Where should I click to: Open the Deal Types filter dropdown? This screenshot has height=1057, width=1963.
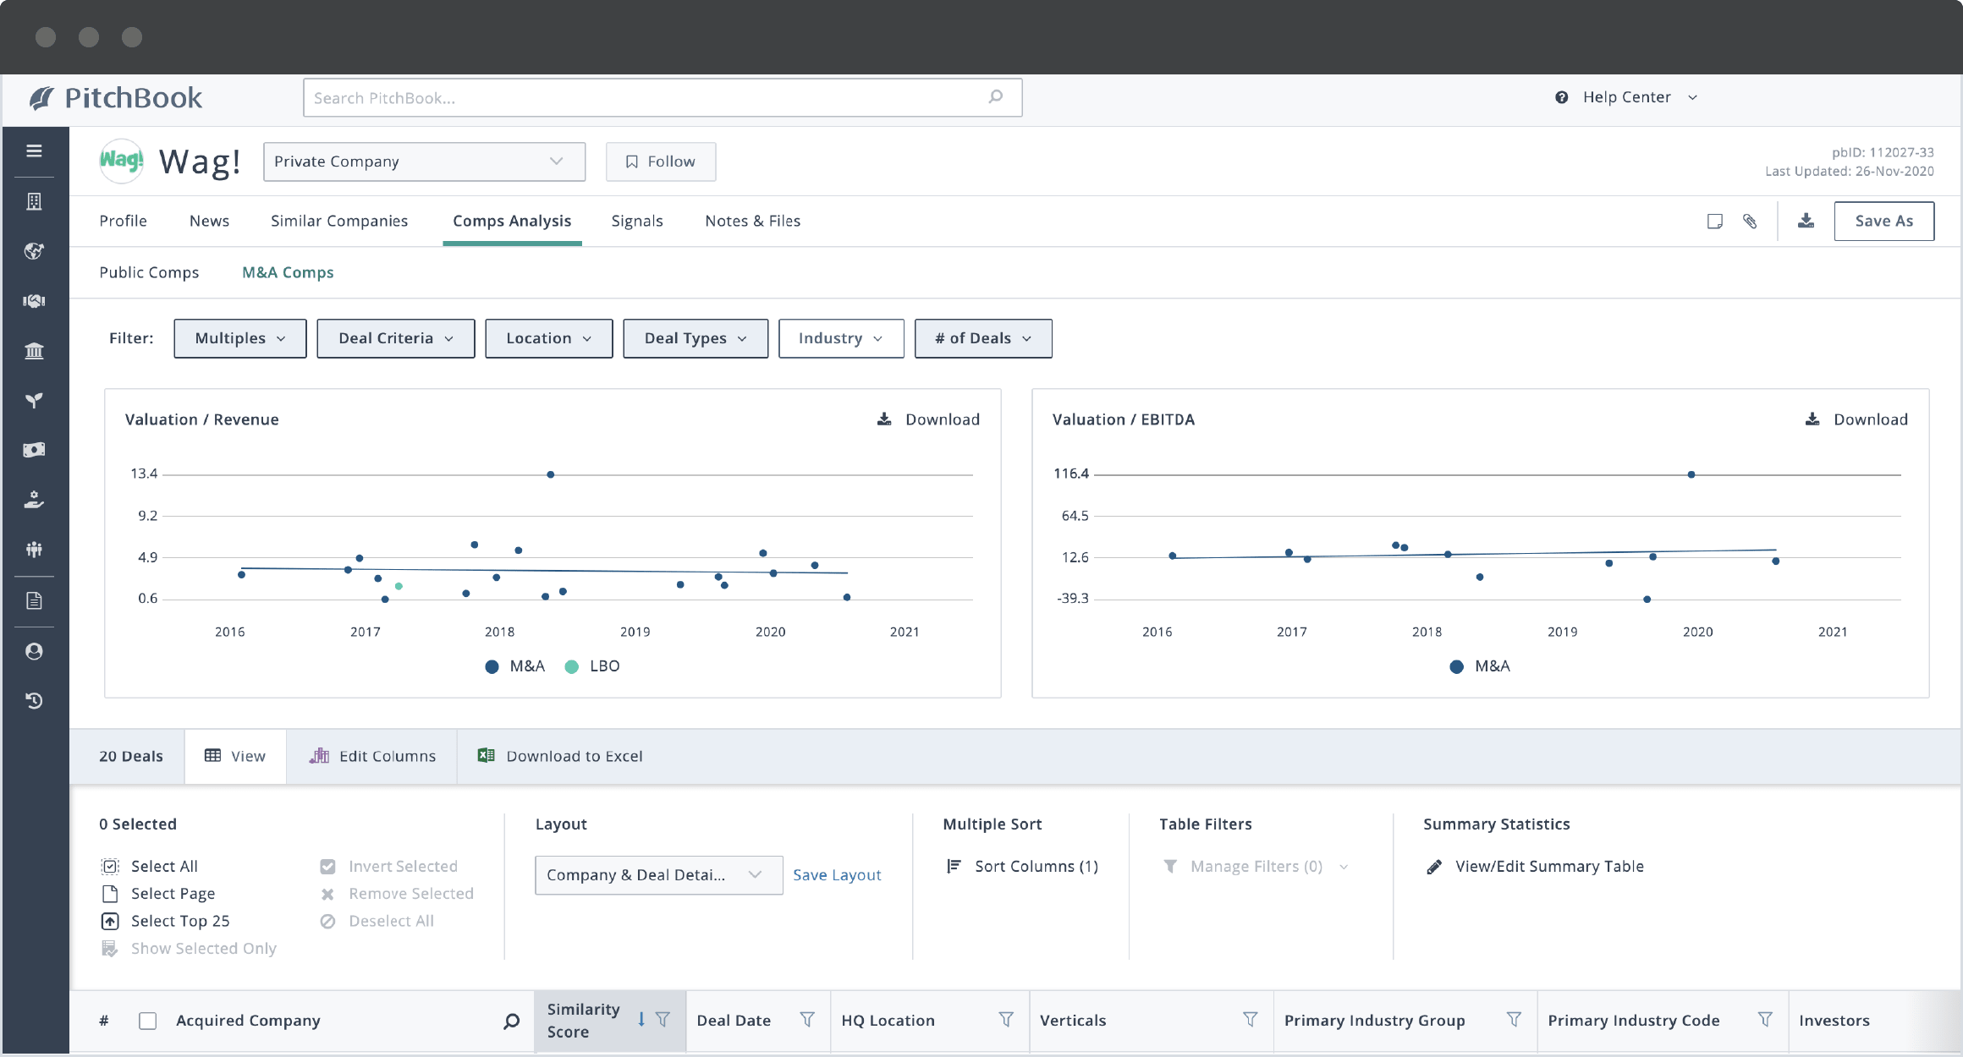coord(695,338)
